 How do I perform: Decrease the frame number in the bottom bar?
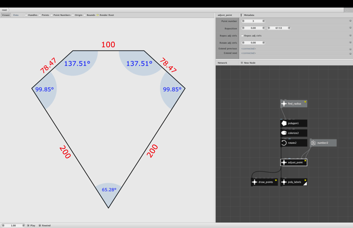pos(3,225)
